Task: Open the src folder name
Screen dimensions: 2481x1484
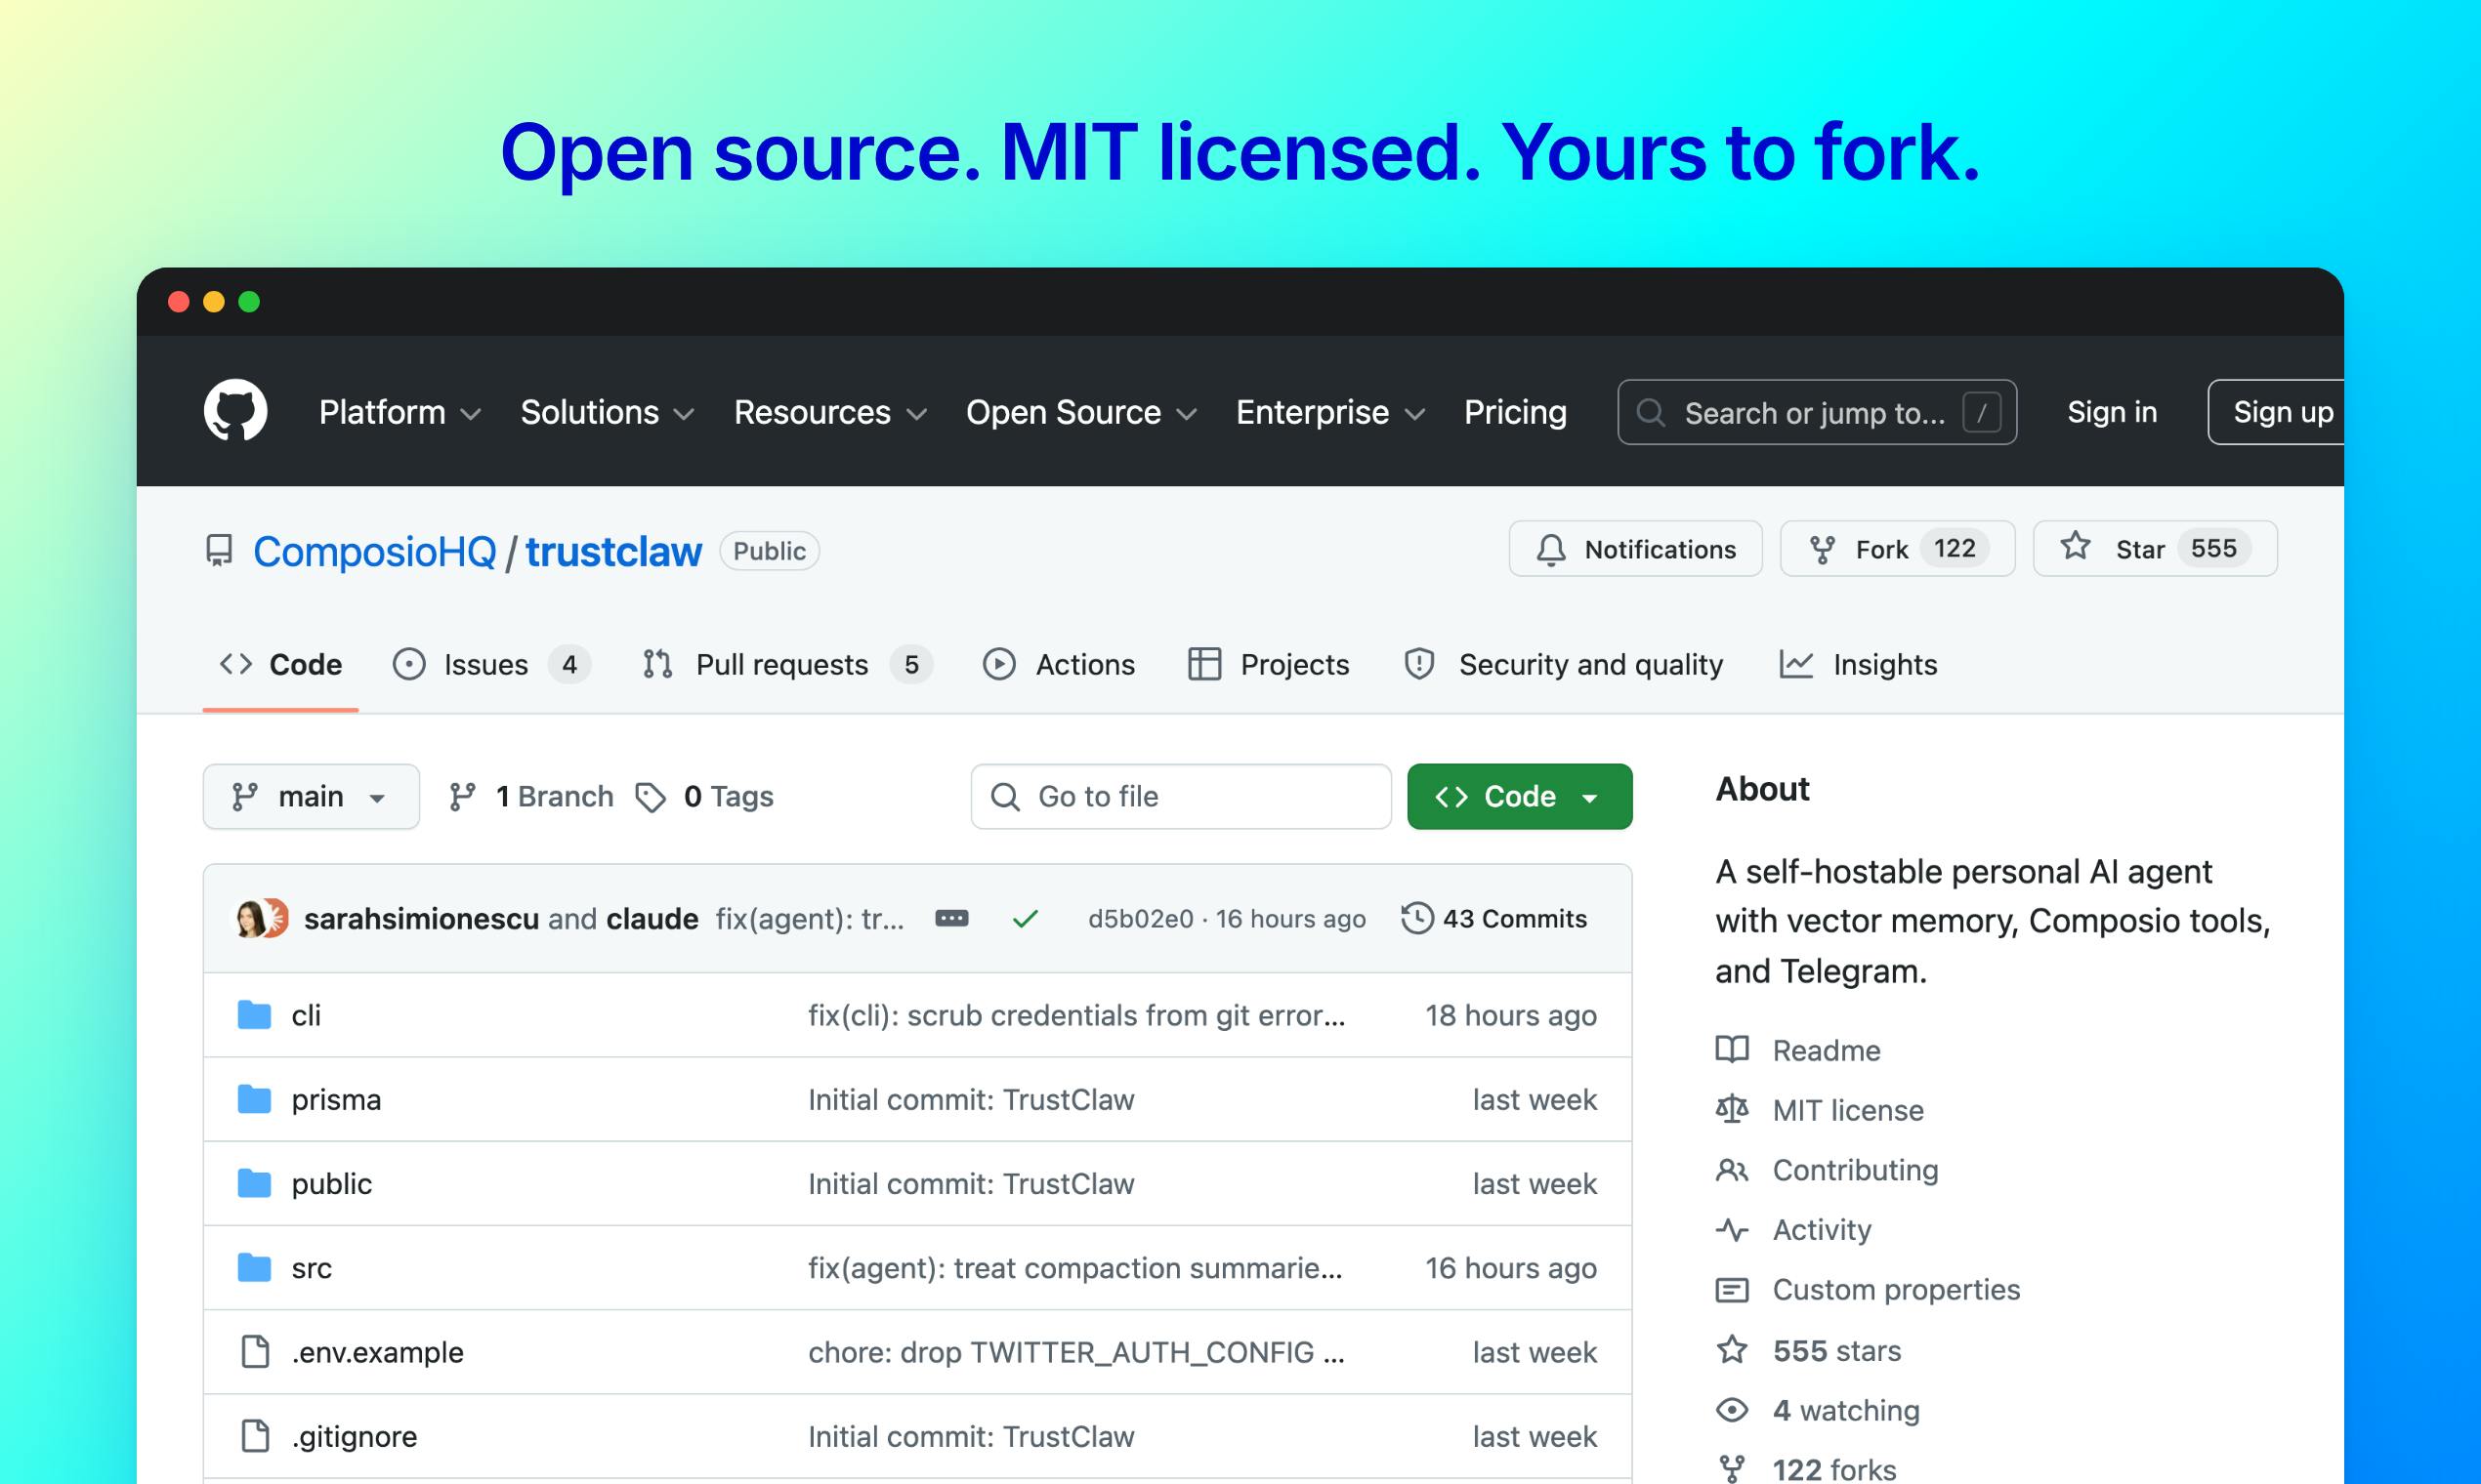Action: 312,1267
